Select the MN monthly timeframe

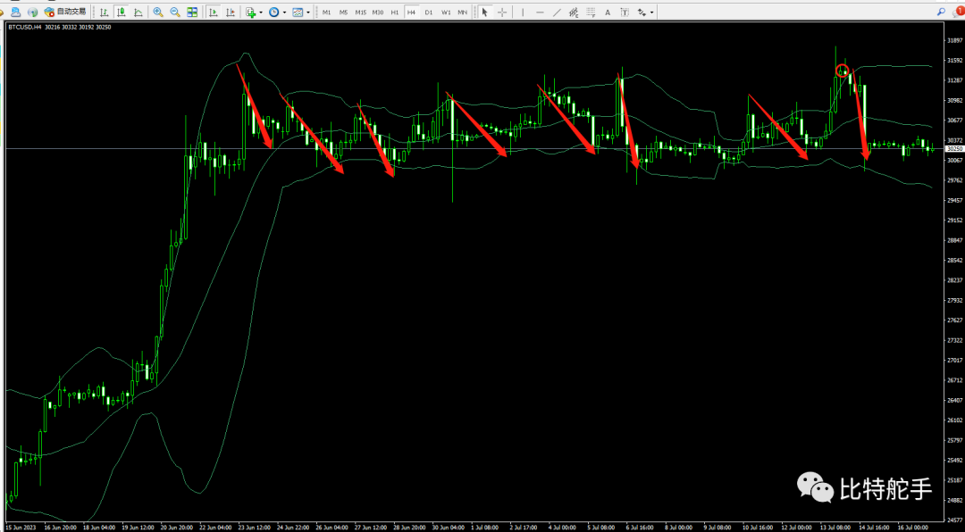[x=462, y=12]
